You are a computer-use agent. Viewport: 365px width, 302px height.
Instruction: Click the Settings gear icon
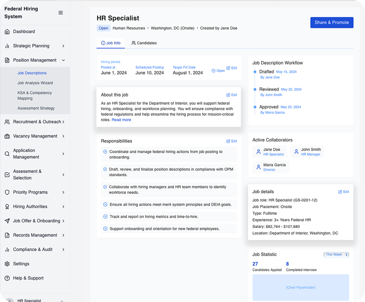(7, 264)
